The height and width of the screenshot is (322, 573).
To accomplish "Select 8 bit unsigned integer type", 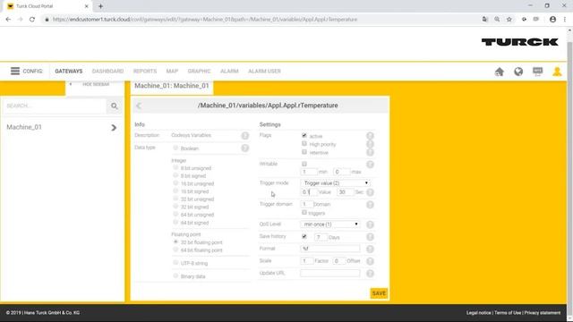I will (x=175, y=167).
